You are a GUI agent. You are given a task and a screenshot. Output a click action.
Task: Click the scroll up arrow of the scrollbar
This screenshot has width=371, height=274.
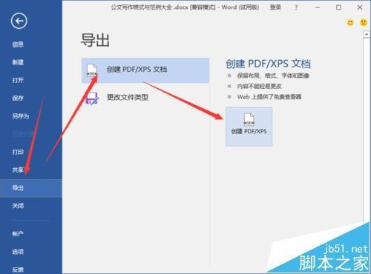(x=367, y=35)
